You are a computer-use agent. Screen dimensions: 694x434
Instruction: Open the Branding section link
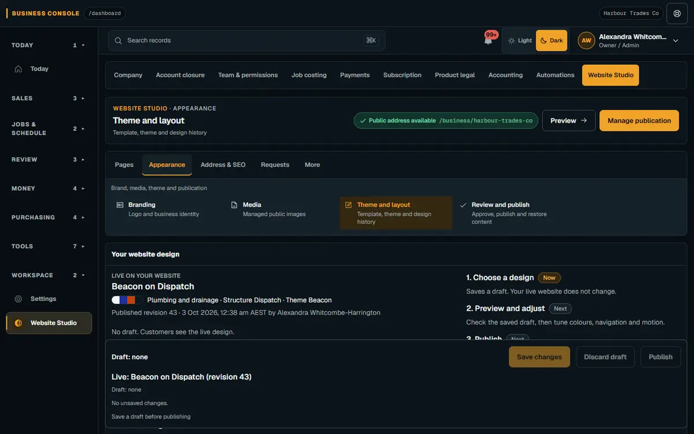(x=167, y=209)
